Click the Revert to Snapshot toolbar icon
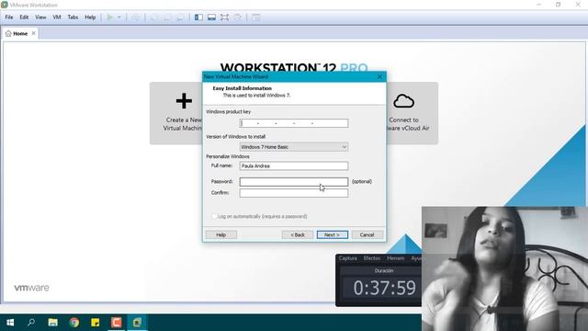Screen dimensions: 588x331 pyautogui.click(x=167, y=17)
